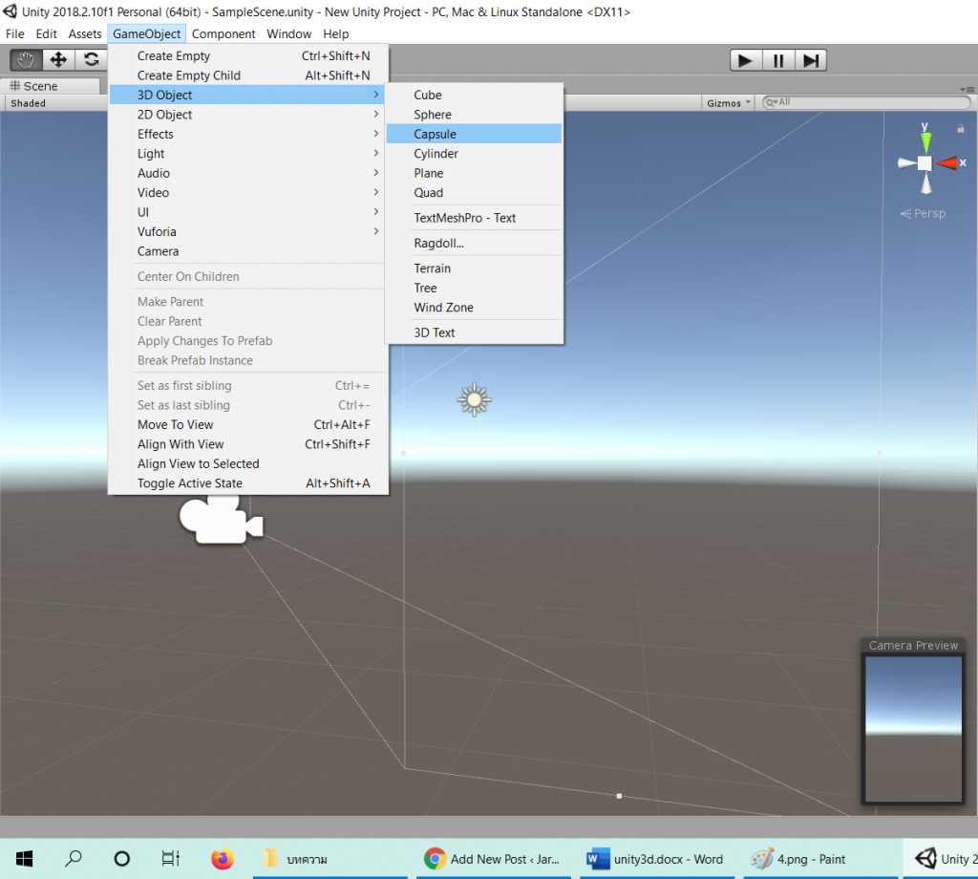Open the Ragdoll... wizard
The image size is (978, 879).
pyautogui.click(x=474, y=244)
